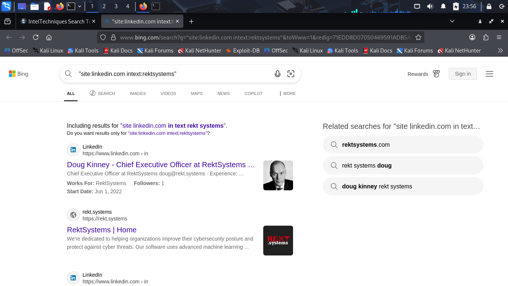
Task: Click the Bing search query input field
Action: click(171, 74)
